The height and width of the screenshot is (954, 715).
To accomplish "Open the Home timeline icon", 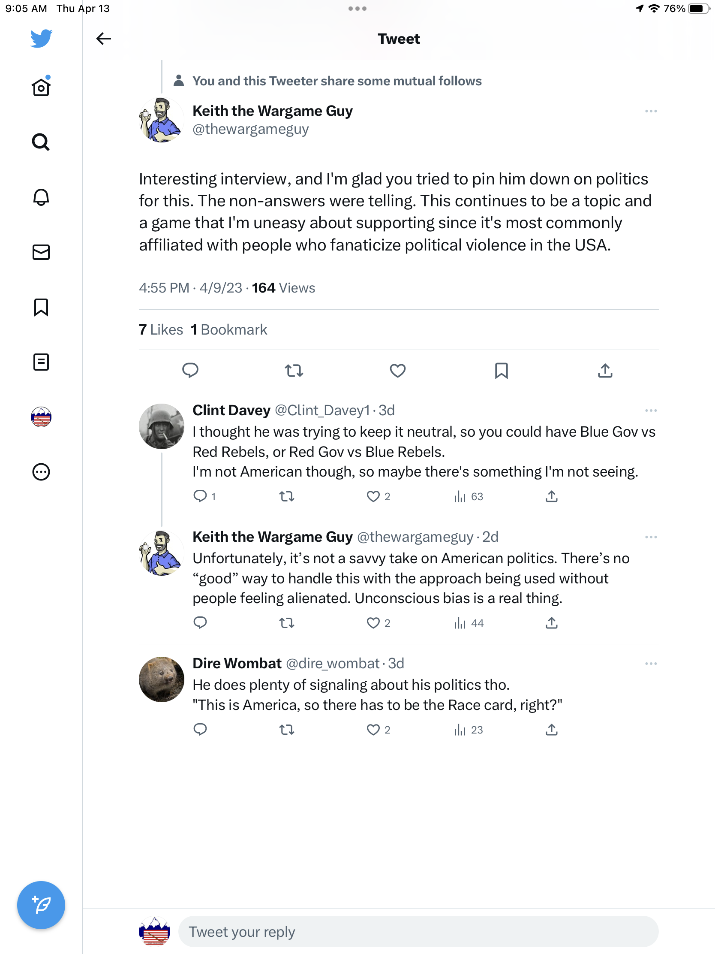I will 41,88.
